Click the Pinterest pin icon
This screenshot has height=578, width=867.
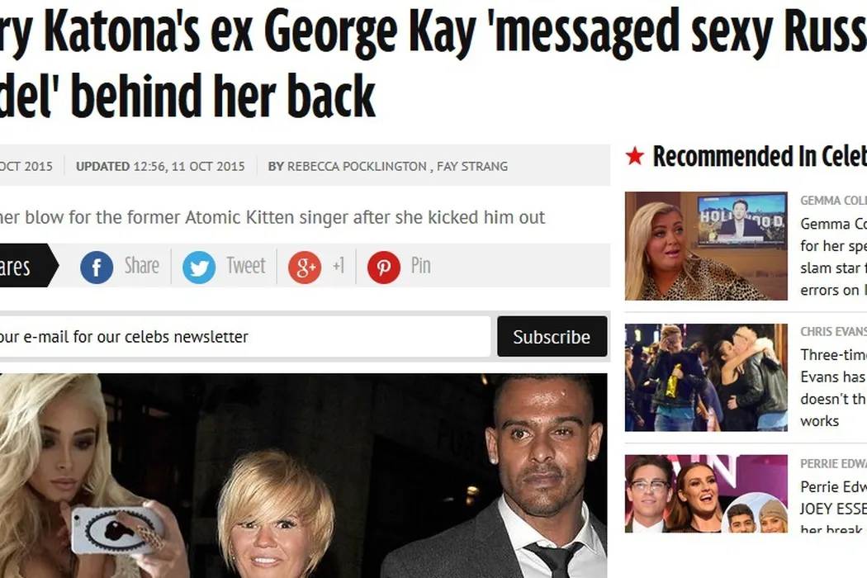click(x=384, y=267)
